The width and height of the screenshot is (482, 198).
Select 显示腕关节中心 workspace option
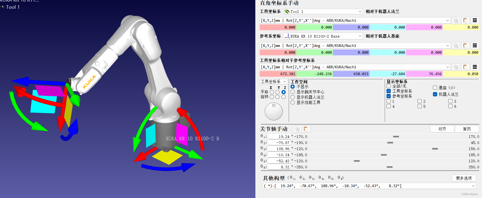tap(293, 92)
